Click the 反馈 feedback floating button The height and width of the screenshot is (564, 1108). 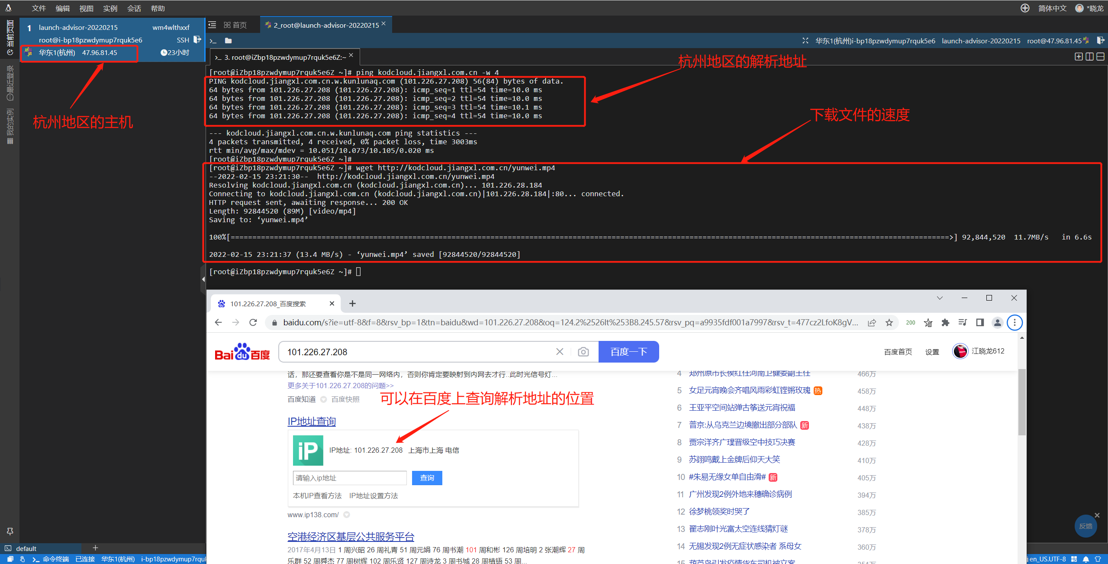pos(1085,526)
